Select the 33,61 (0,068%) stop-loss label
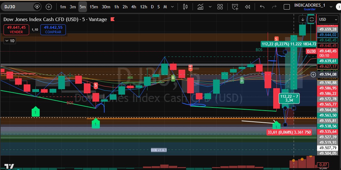 coord(289,132)
